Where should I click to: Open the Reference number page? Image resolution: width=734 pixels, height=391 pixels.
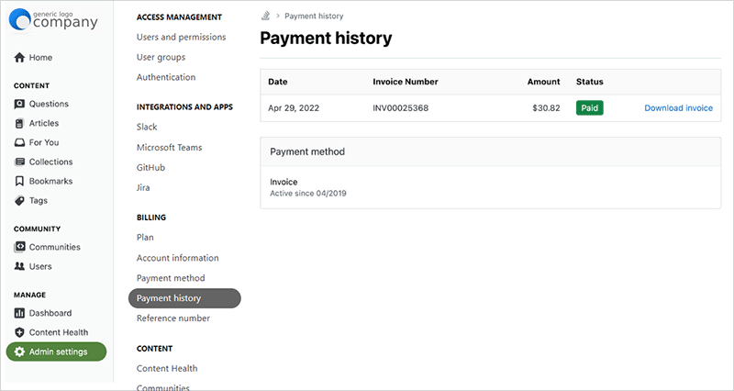coord(172,318)
